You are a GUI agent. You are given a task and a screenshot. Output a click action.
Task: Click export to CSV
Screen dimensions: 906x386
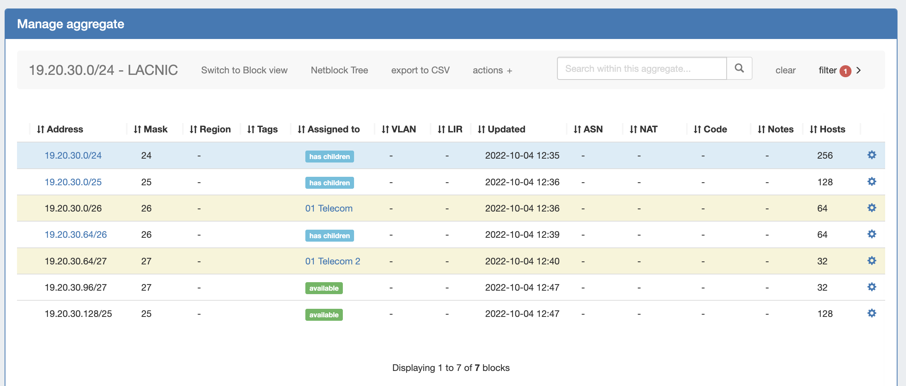[x=420, y=70]
